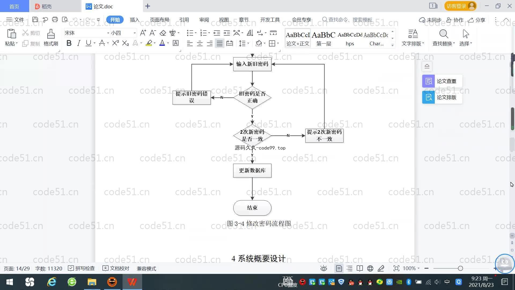This screenshot has width=515, height=290.
Task: Click 协作 collaborate button
Action: click(455, 20)
